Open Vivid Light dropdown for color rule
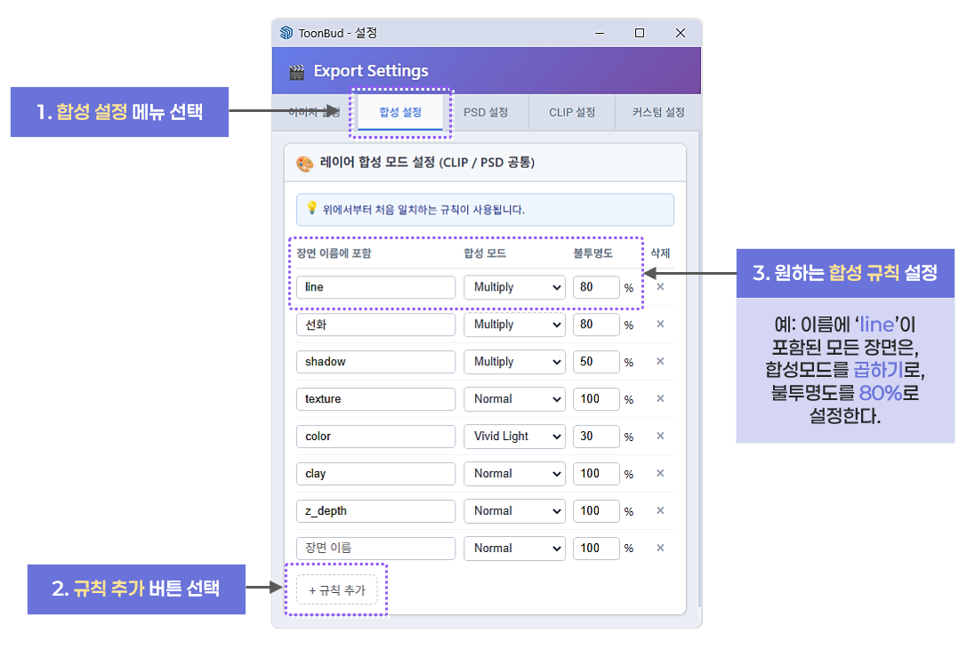The height and width of the screenshot is (657, 967). 515,437
